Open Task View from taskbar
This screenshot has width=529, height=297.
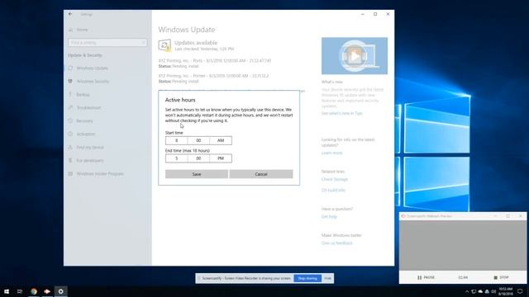pos(20,291)
